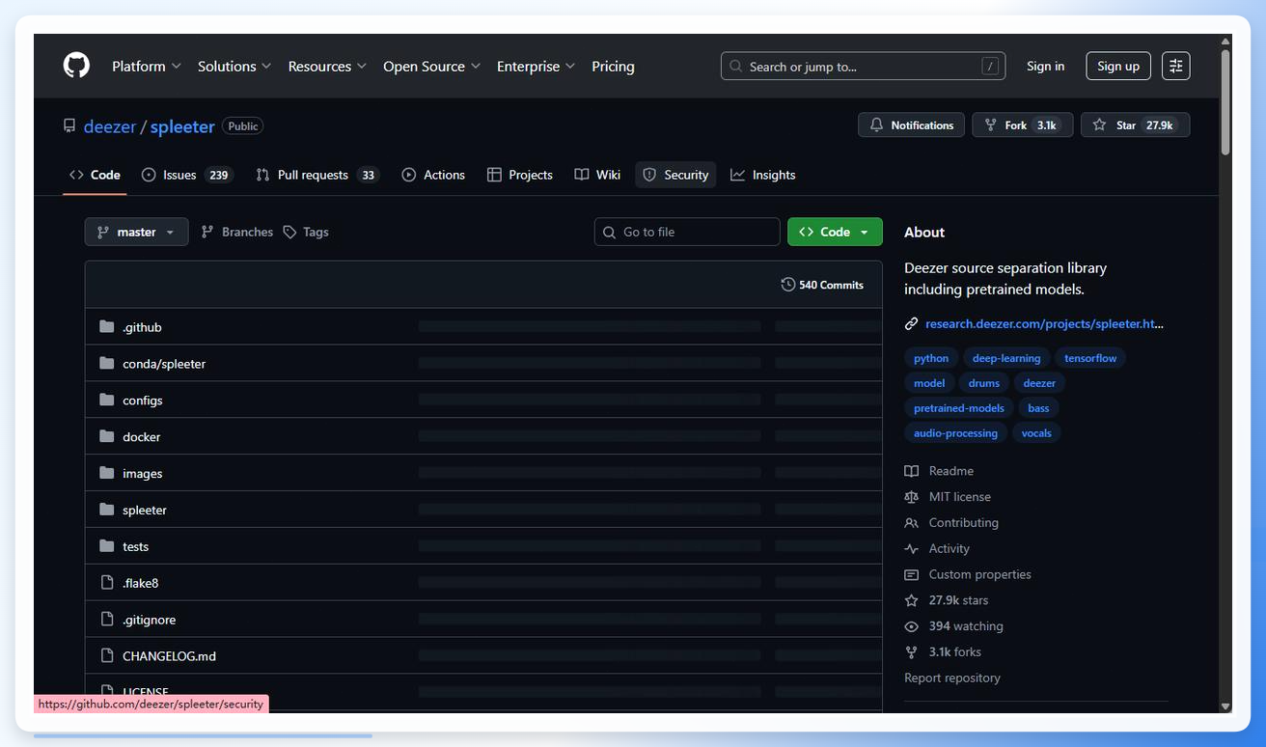Open the Insights tab
Screen dimensions: 1266x747
(x=763, y=175)
